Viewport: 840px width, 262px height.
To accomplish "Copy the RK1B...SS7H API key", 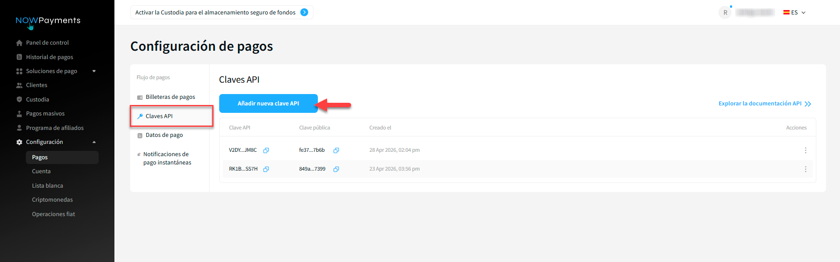I will point(266,169).
